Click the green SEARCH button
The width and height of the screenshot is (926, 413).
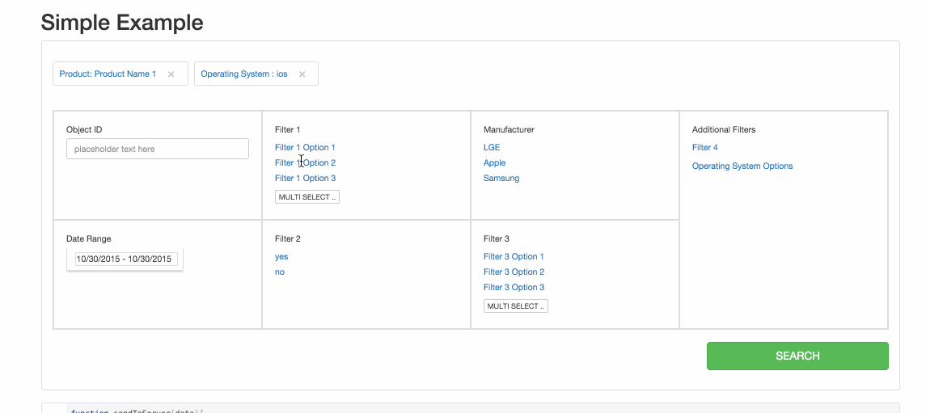(797, 356)
